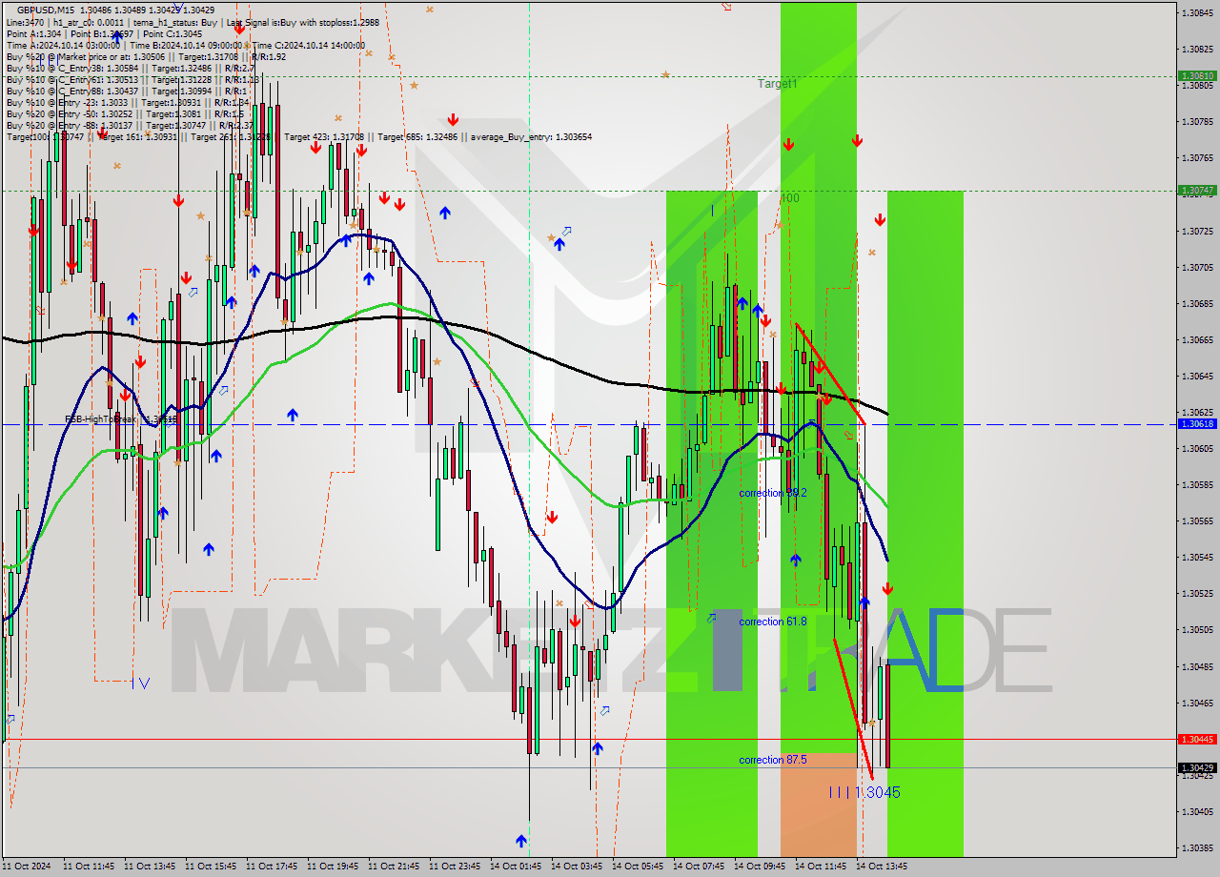Screen dimensions: 1220x877
Task: Click the 'Buy %10 @ Entry -23' info line
Action: tap(128, 102)
